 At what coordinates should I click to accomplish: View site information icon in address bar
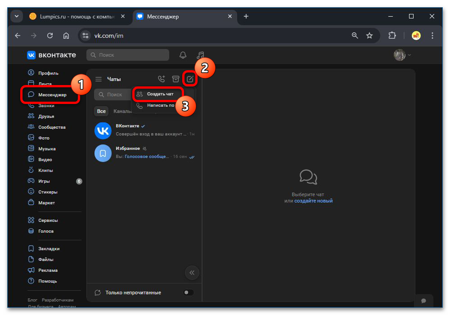(85, 36)
